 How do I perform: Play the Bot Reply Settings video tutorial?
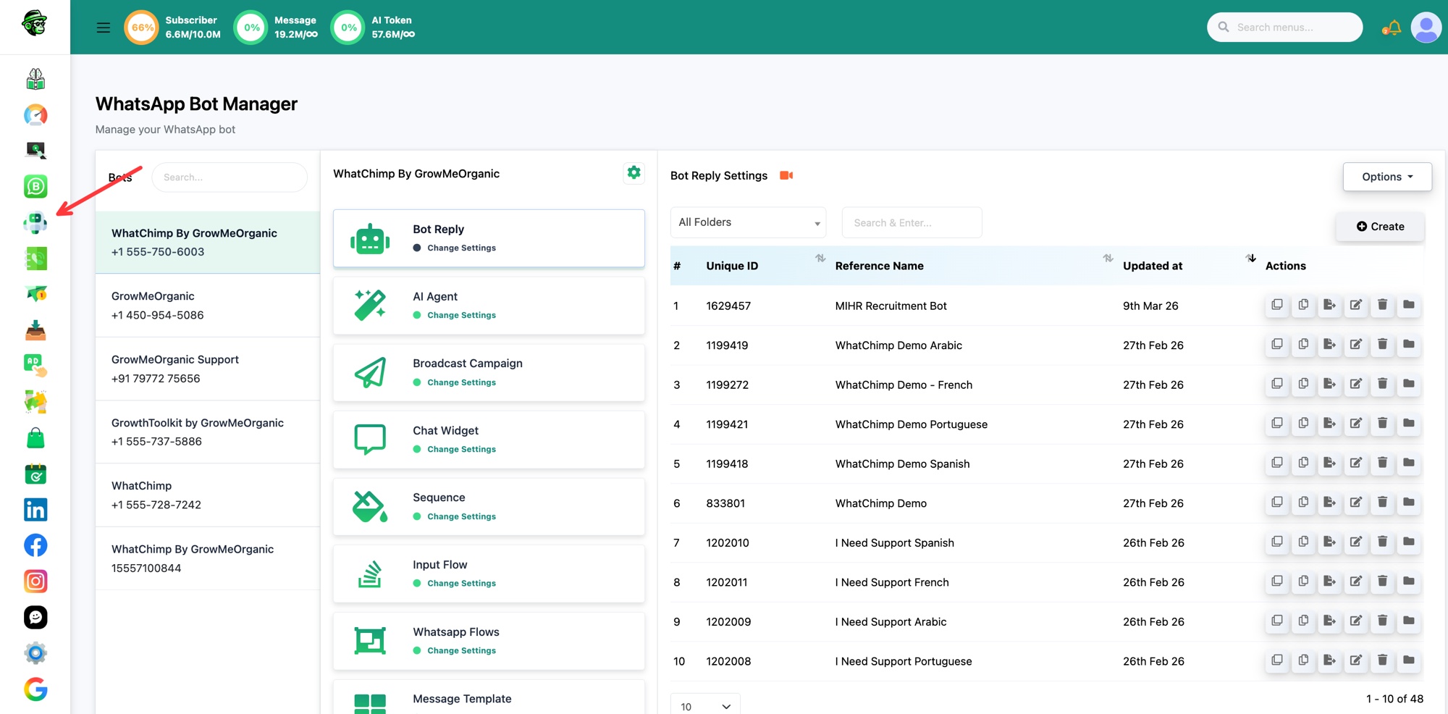click(x=786, y=175)
